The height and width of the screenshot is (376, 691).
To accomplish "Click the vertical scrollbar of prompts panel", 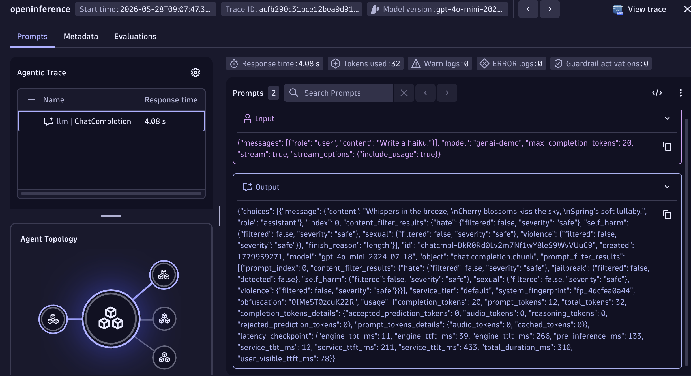I will pos(686,242).
